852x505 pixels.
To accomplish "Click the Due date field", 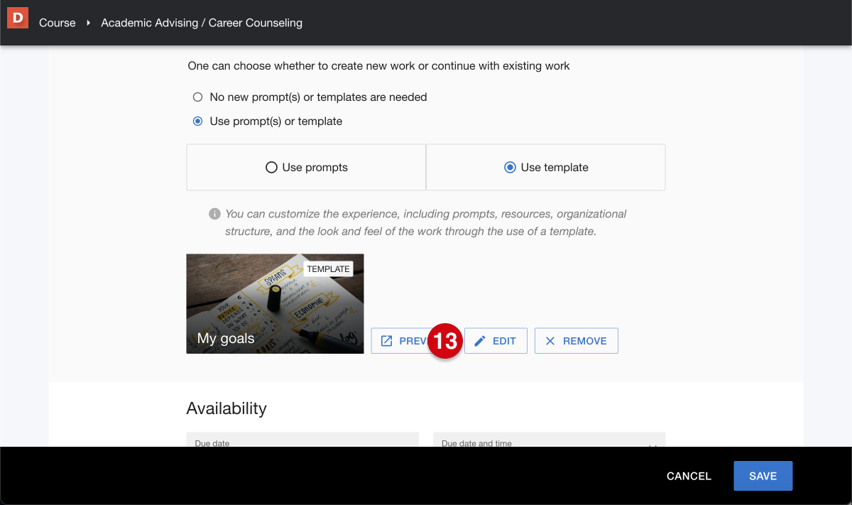I will point(302,440).
